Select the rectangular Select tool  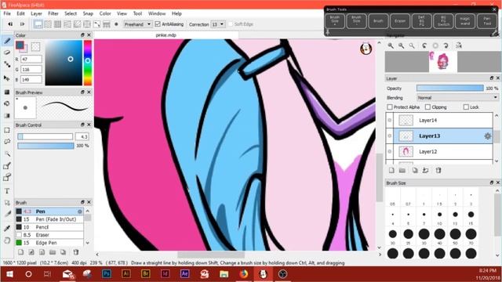(7, 130)
